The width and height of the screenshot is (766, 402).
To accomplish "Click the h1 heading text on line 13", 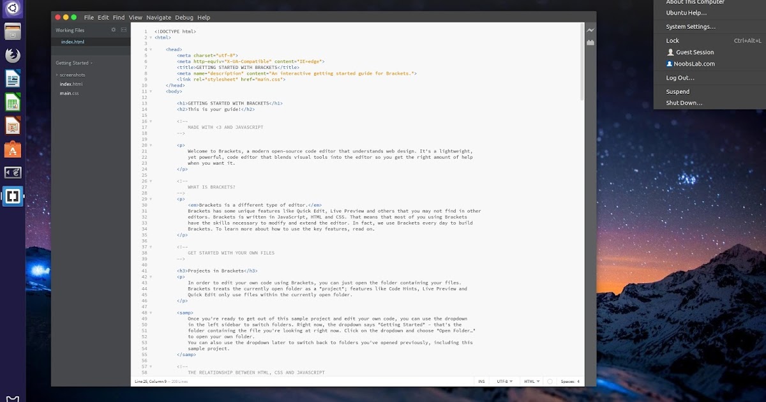I will point(229,103).
